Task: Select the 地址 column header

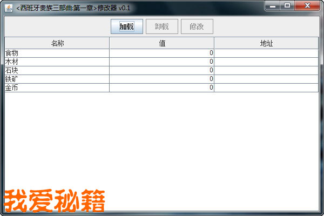Action: tap(266, 43)
